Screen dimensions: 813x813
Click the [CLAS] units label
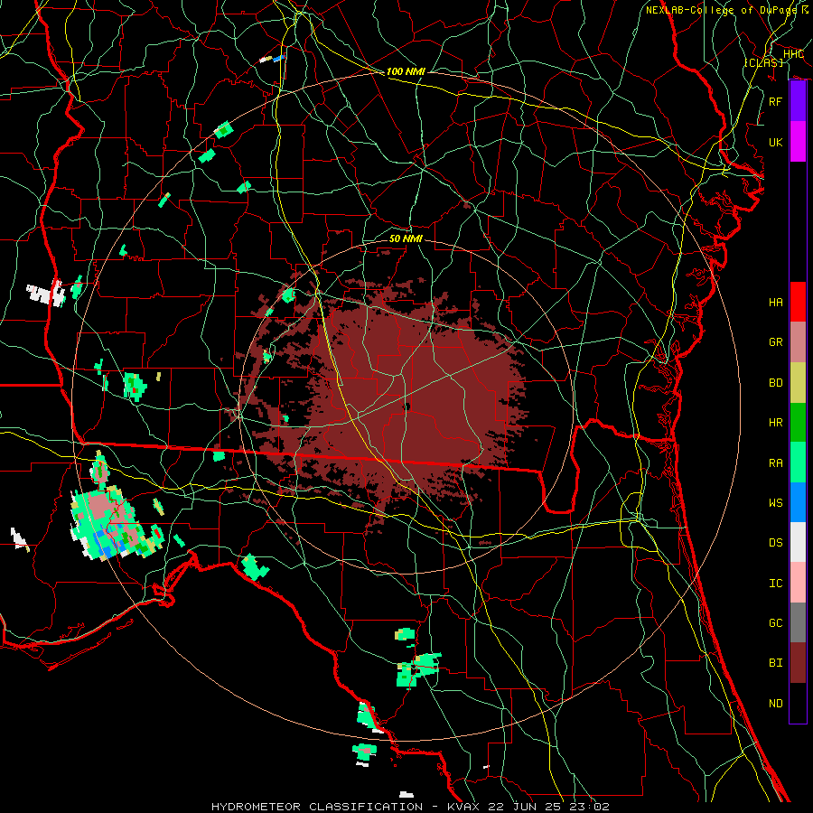pos(763,62)
